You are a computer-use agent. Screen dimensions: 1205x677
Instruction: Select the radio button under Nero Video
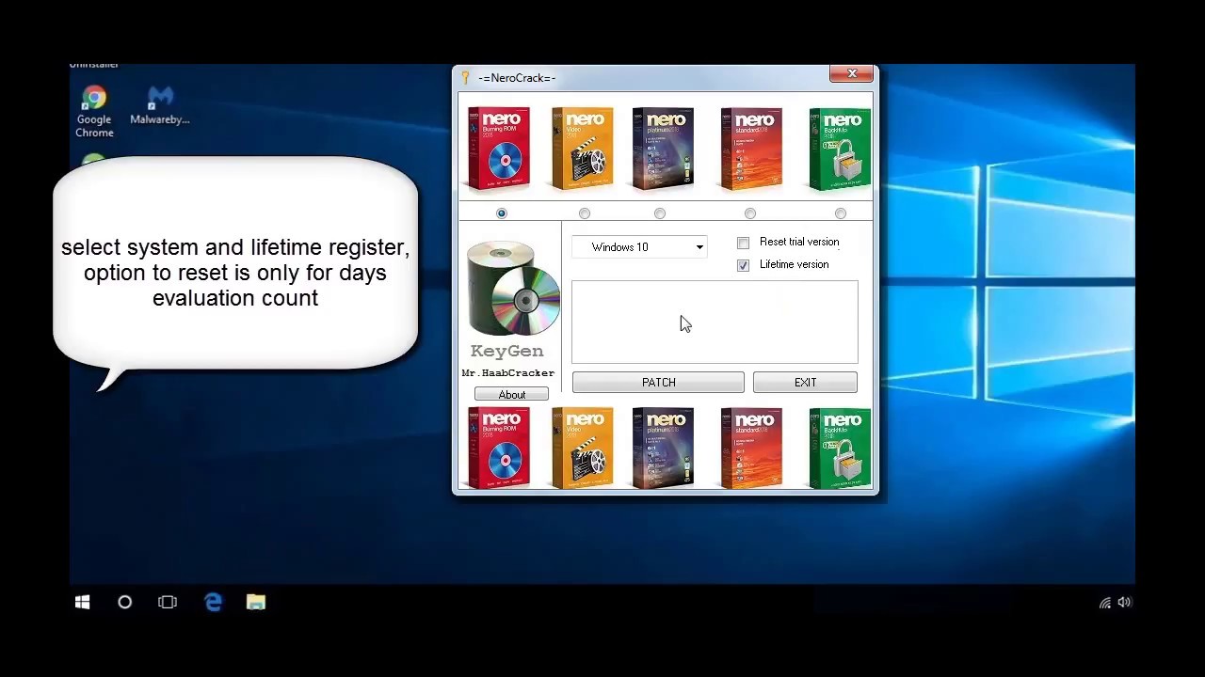click(x=585, y=213)
